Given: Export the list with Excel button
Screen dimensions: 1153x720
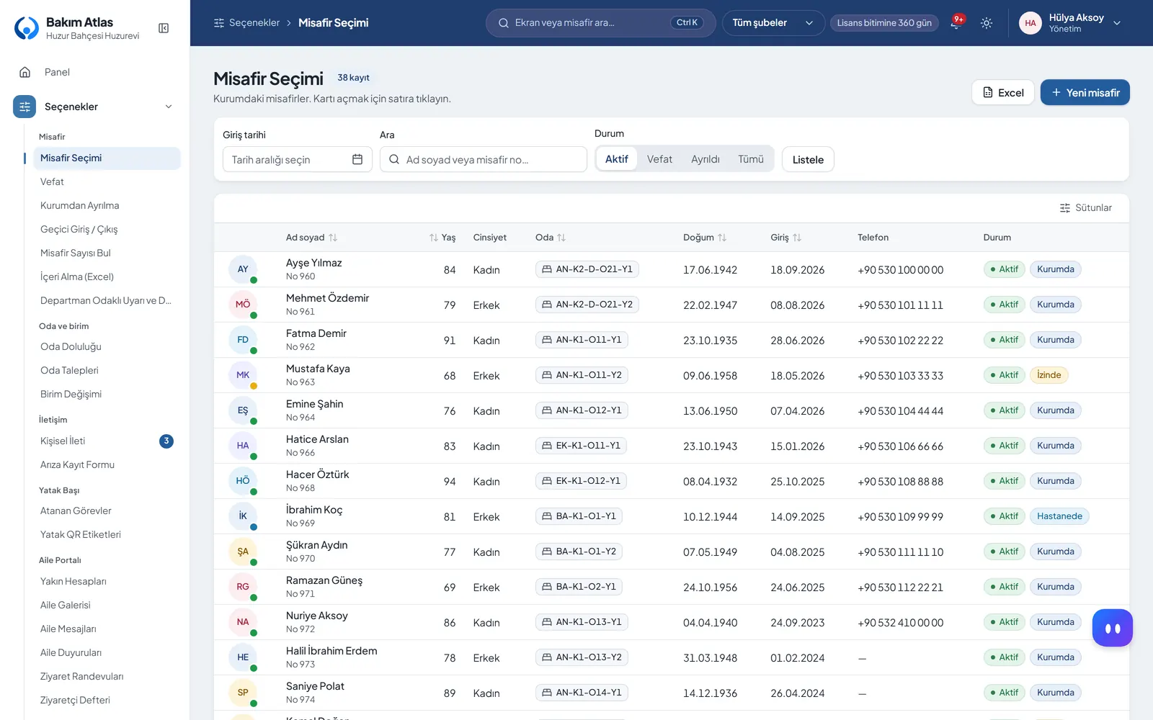Looking at the screenshot, I should pos(1003,92).
